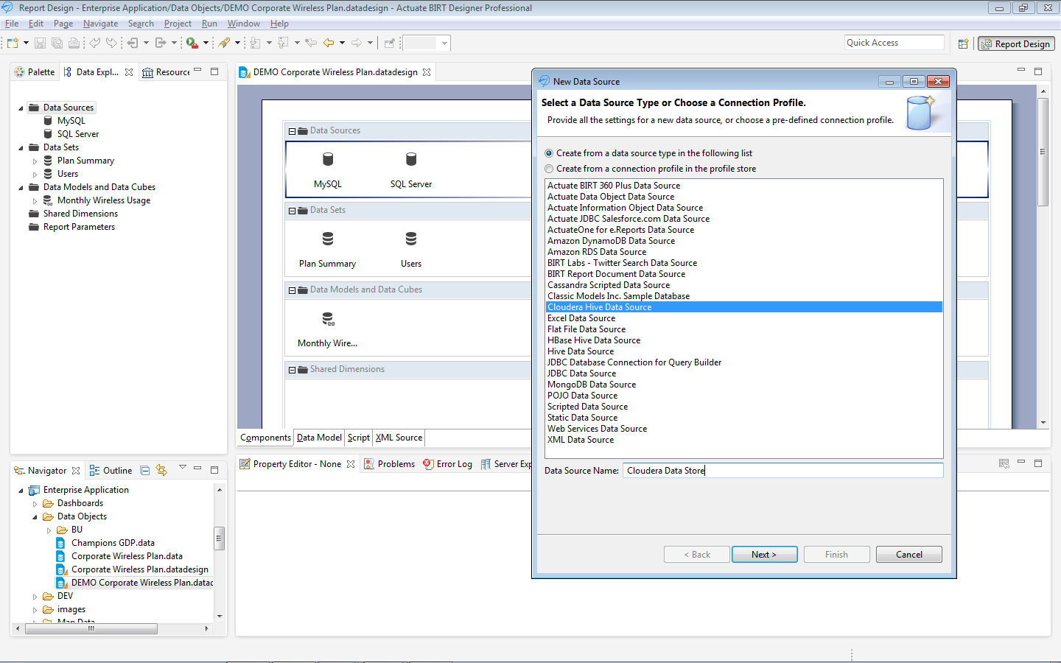The image size is (1061, 663).
Task: Open the Project menu
Action: (178, 24)
